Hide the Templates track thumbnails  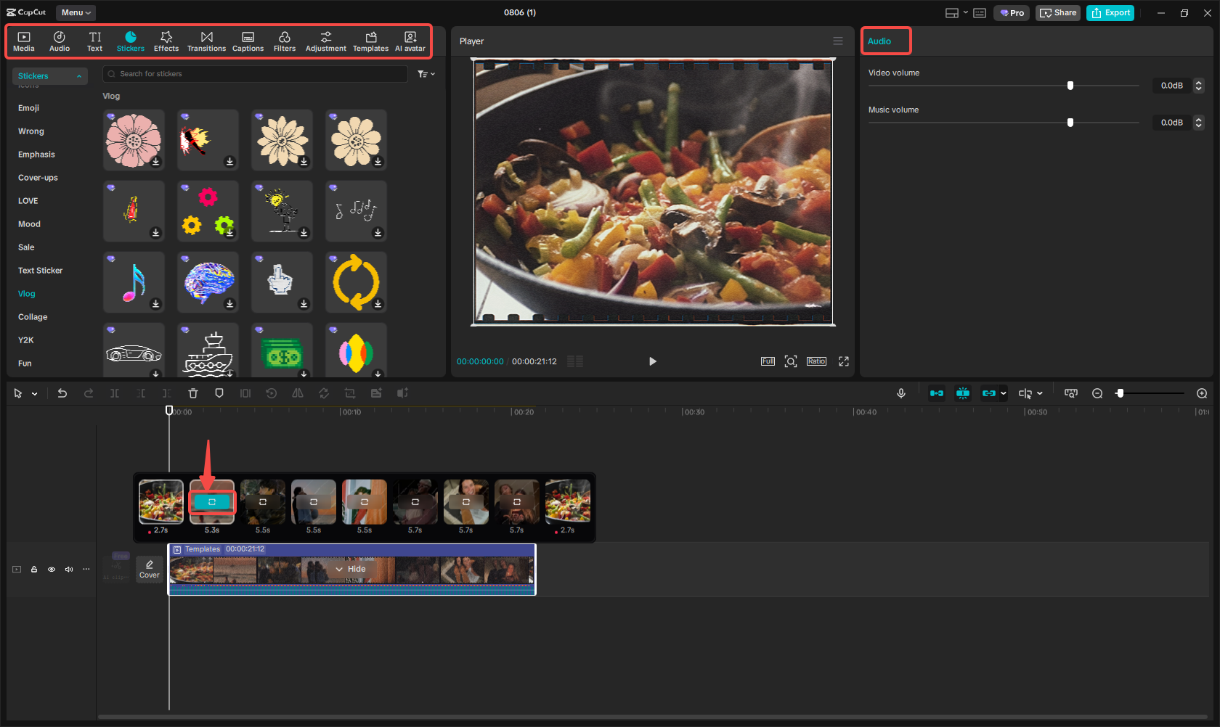(351, 569)
